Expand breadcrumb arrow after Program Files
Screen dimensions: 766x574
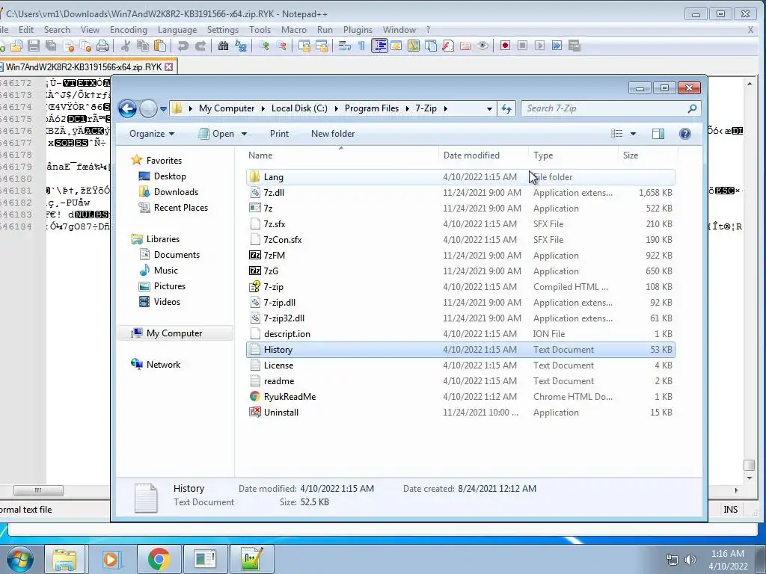407,108
